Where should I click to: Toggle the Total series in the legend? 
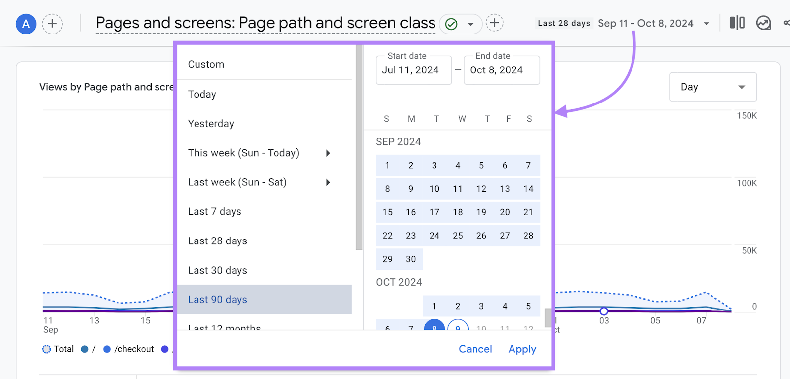click(x=58, y=349)
